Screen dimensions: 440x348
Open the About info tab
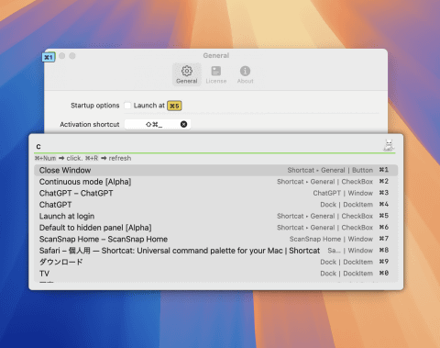245,74
